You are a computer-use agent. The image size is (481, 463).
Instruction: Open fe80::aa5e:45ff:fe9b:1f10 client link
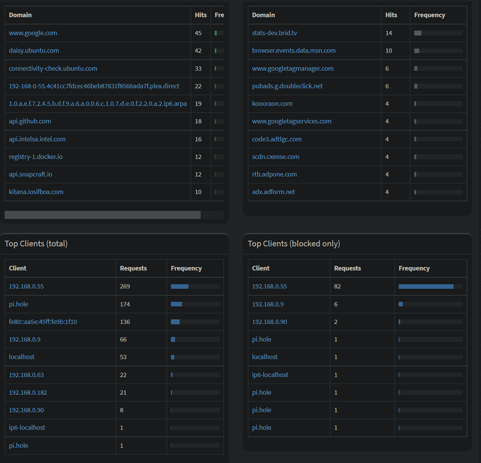pyautogui.click(x=43, y=322)
